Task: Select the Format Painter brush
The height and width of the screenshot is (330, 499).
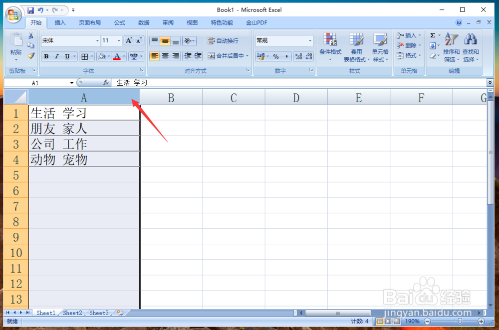Action: pos(31,56)
